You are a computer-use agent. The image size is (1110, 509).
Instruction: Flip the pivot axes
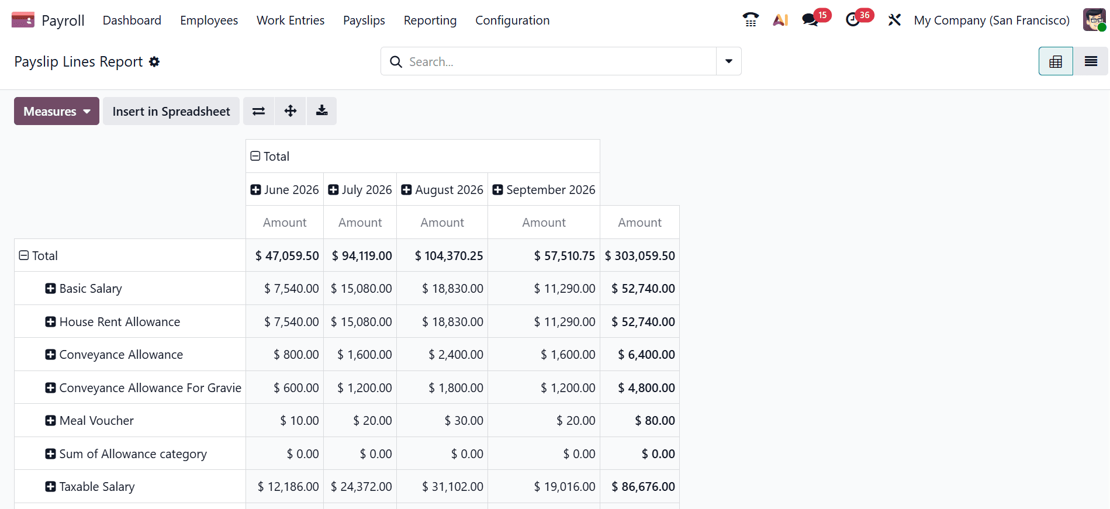coord(259,111)
